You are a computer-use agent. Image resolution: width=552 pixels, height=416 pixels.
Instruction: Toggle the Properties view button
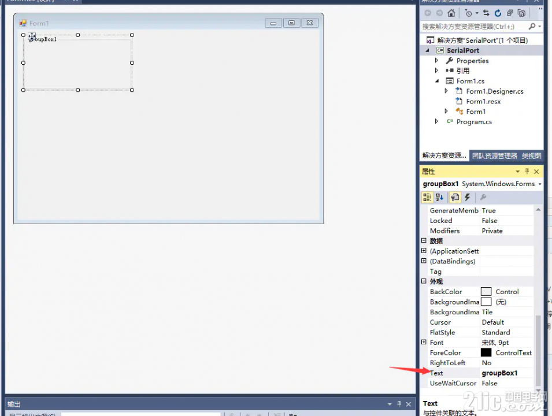point(455,198)
